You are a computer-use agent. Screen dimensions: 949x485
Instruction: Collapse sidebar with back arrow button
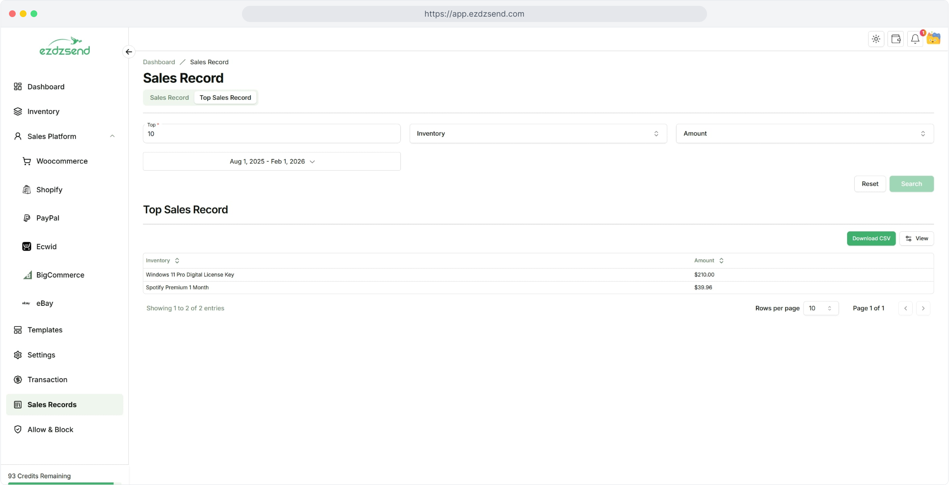coord(129,52)
